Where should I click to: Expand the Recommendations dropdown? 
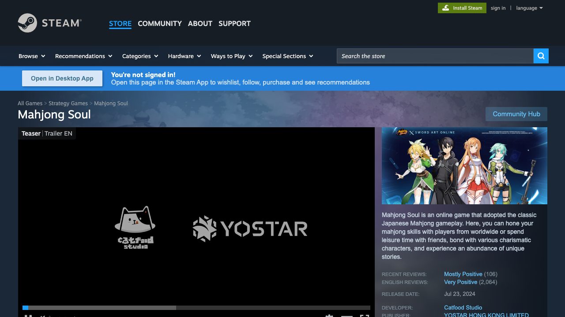83,56
